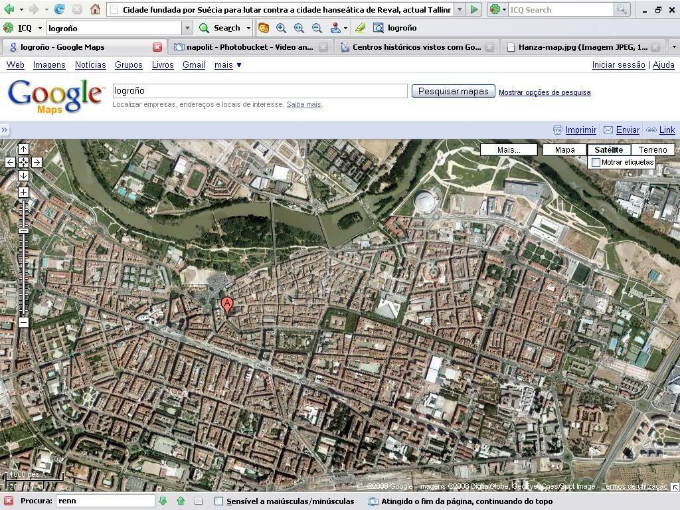Expand the ICQ toolbar search history dropdown
Screen dimensions: 680x510
187,28
